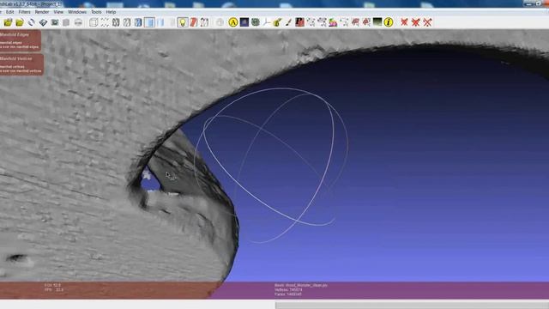Click the grayed-out export mesh icon
The height and width of the screenshot is (309, 549).
click(66, 22)
